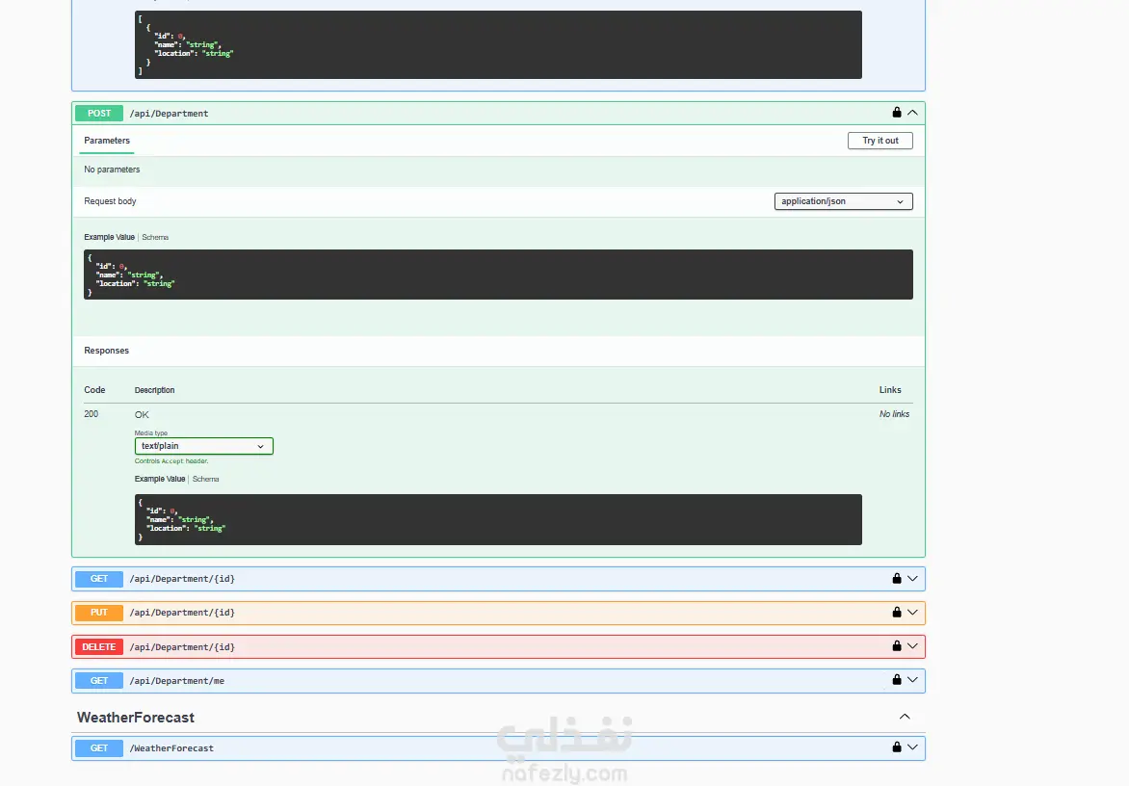Viewport: 1129px width, 786px height.
Task: Expand GET /api/Department/me with its chevron
Action: click(x=912, y=679)
